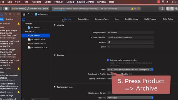Image resolution: width=178 pixels, height=100 pixels.
Task: Collapse the Deployment Info section
Action: tap(55, 87)
